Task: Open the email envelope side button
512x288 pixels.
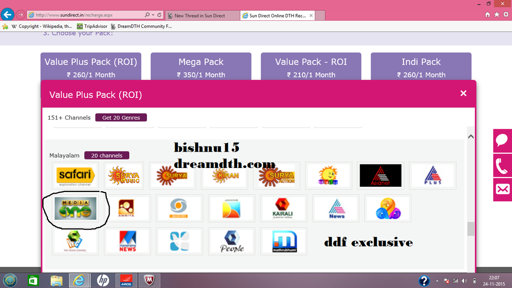Action: pos(502,190)
